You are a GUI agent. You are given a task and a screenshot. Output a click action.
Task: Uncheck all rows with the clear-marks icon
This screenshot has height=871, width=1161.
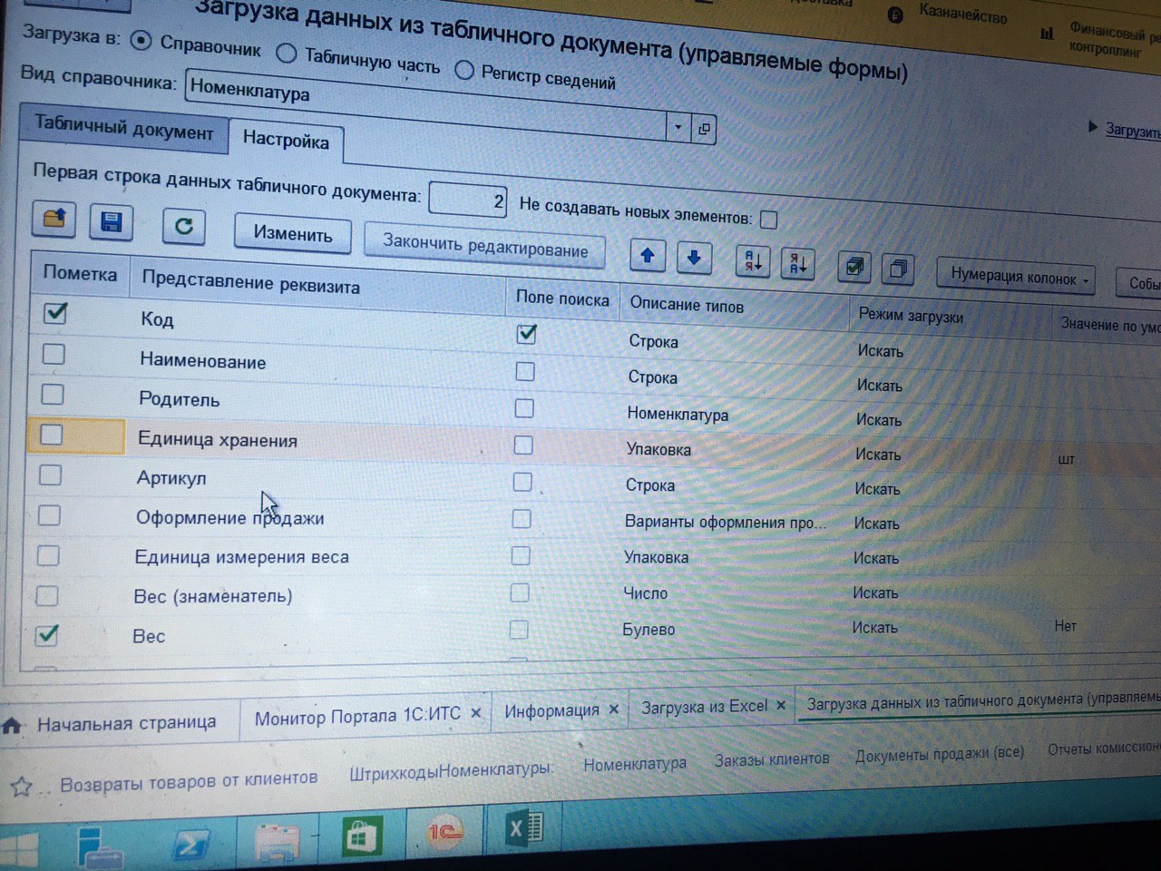coord(899,269)
